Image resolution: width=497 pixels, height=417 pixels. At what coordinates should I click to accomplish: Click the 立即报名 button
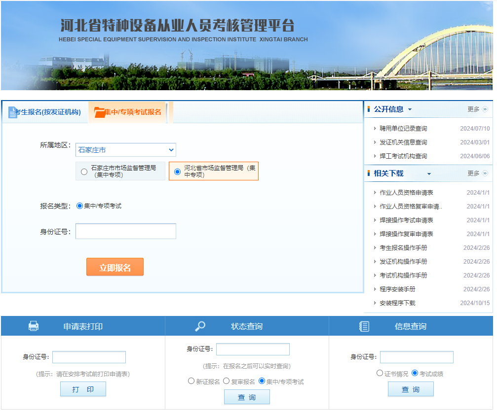(115, 267)
